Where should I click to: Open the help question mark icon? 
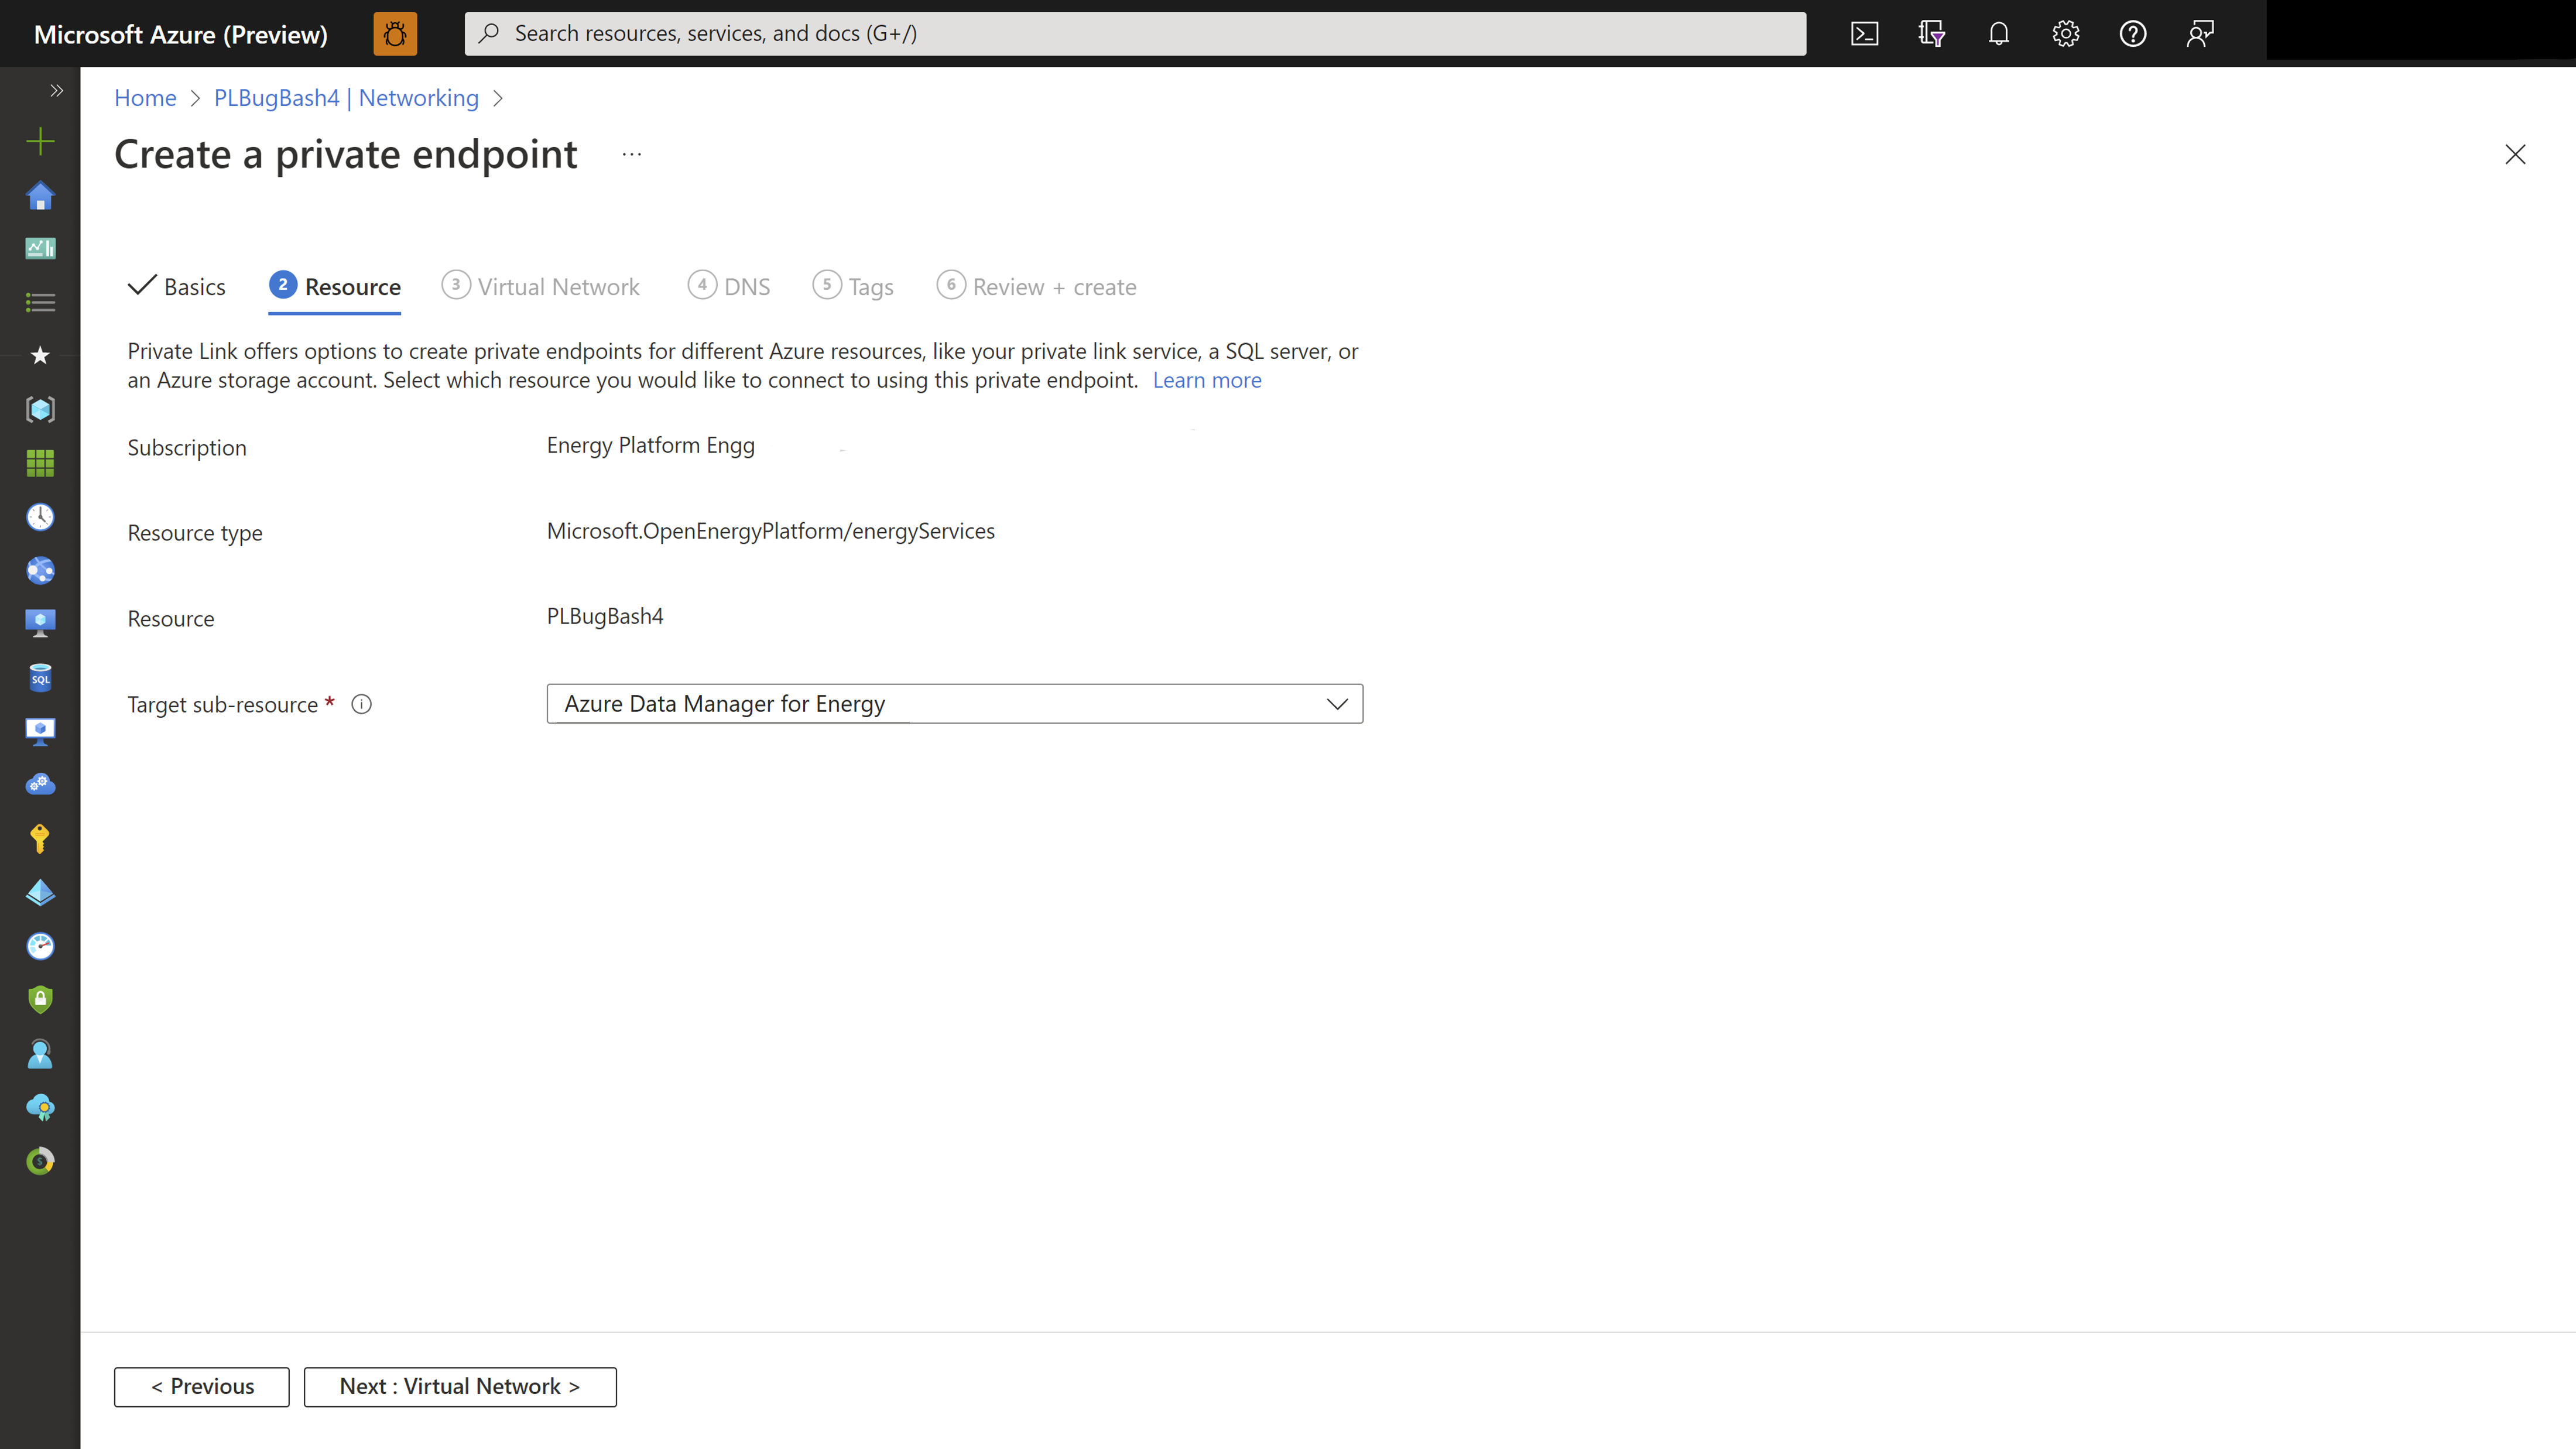pos(2133,33)
